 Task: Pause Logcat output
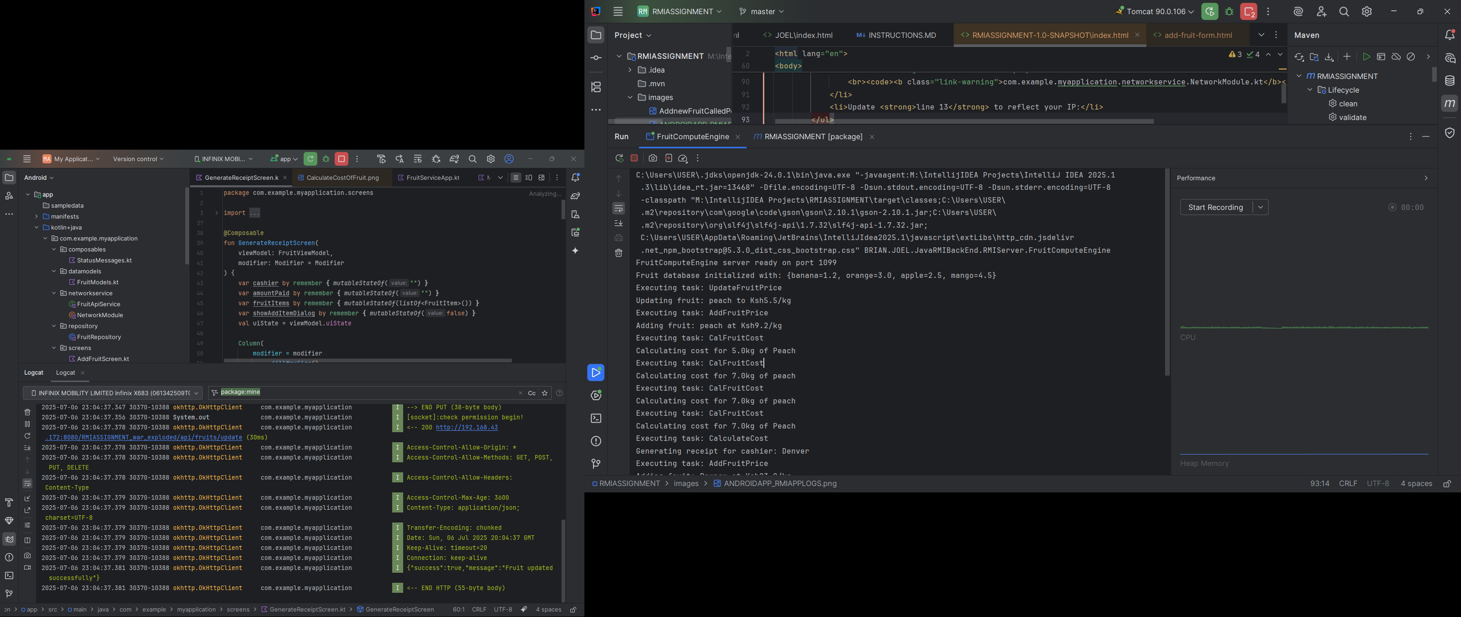coord(27,424)
